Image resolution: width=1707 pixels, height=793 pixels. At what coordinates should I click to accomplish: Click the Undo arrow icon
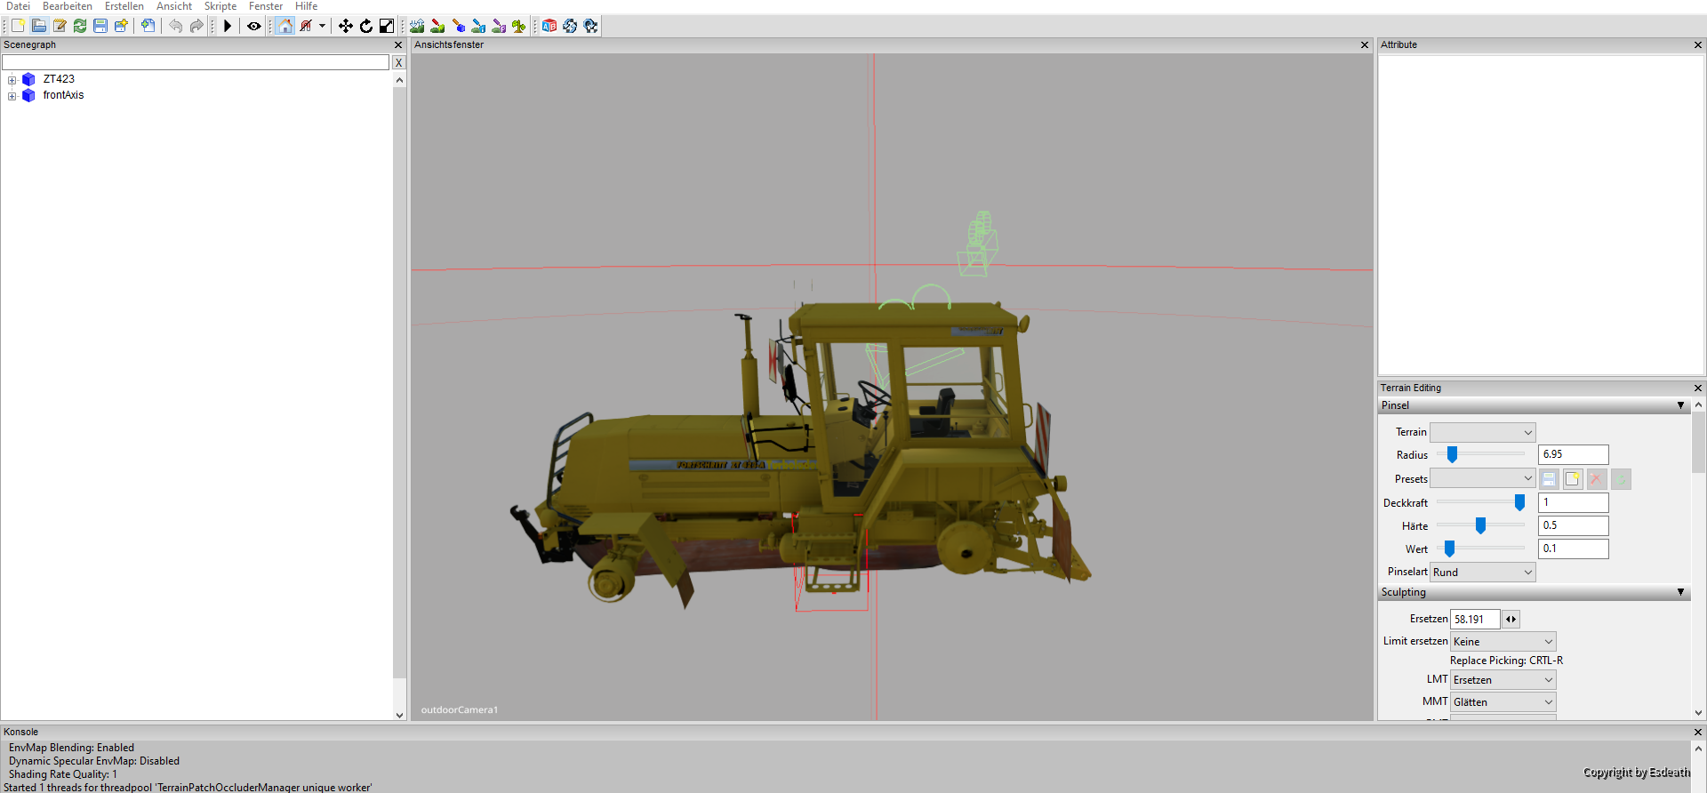176,26
